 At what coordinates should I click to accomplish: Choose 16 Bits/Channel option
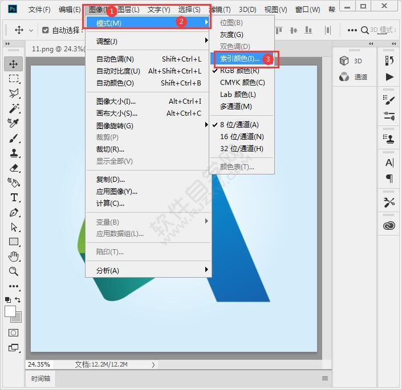pos(242,137)
